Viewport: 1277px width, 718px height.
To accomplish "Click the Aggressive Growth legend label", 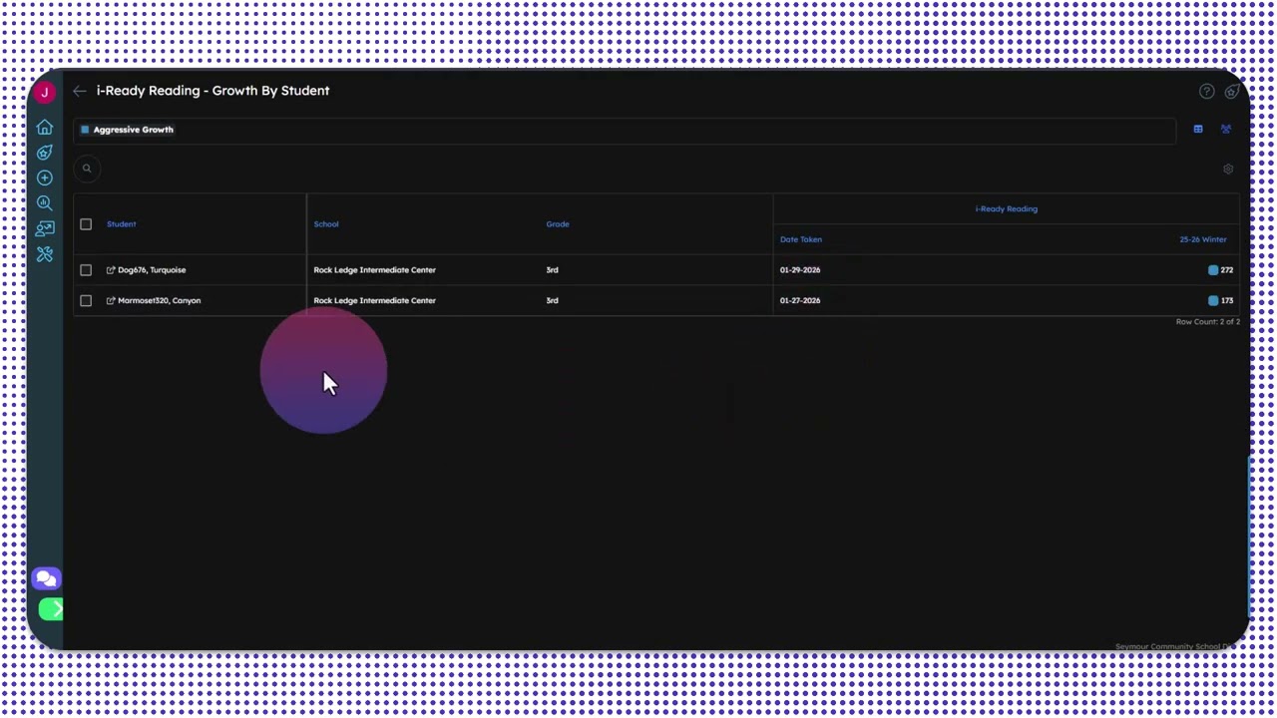I will [x=134, y=130].
